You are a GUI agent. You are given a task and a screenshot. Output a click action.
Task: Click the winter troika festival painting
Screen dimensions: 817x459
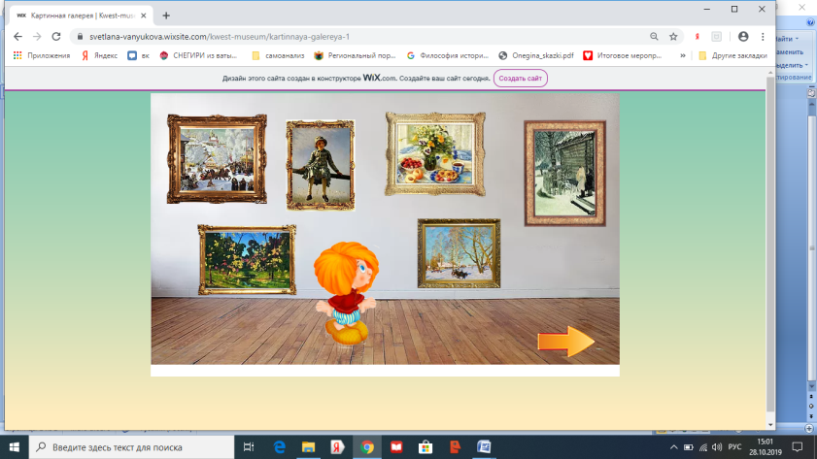[217, 159]
